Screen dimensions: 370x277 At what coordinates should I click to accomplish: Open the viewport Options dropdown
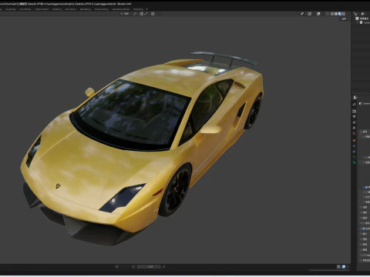[x=345, y=18]
